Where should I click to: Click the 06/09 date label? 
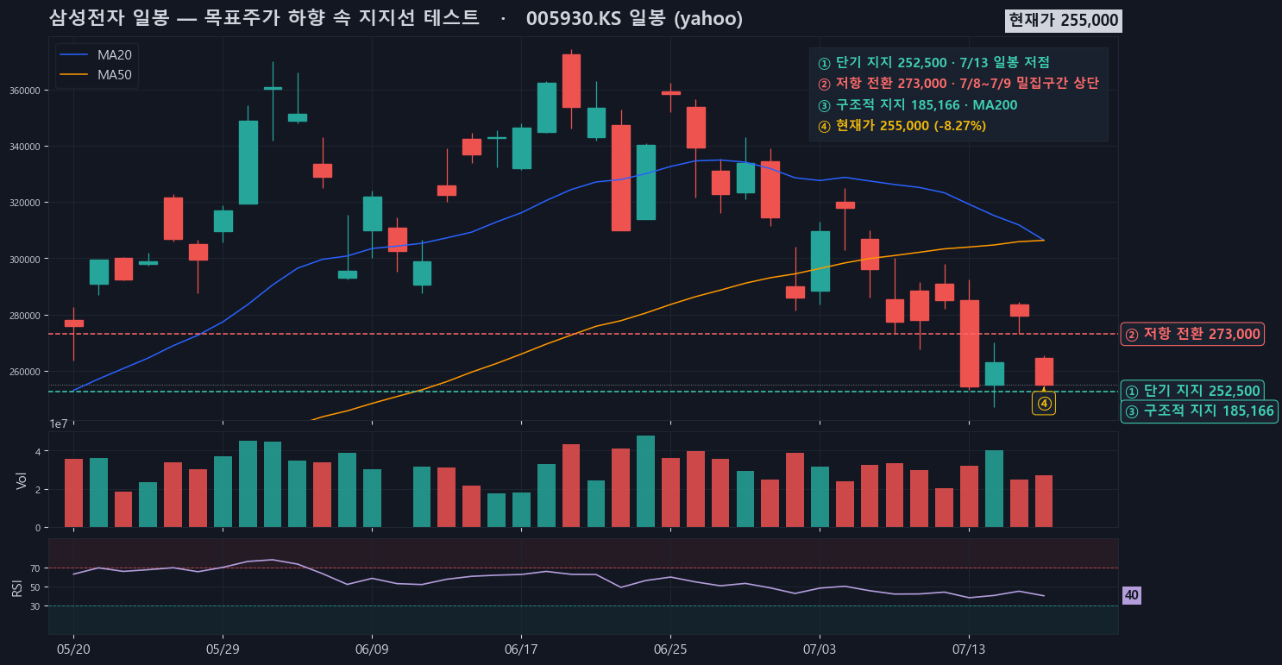pos(372,648)
